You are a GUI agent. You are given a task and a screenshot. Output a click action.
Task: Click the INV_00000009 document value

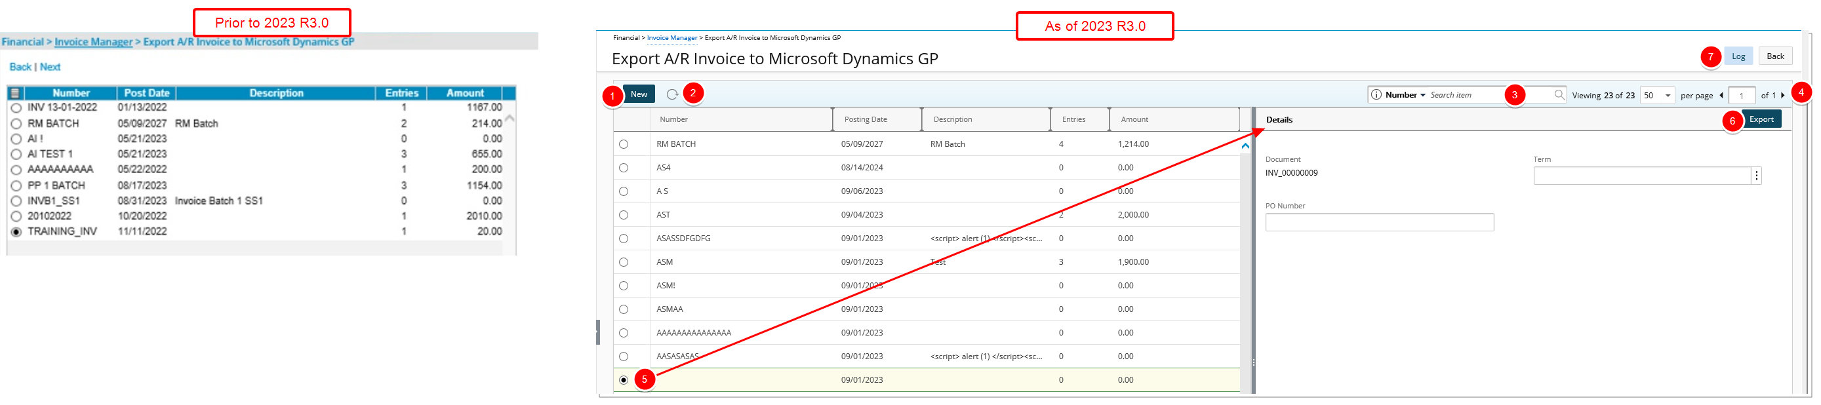coord(1291,173)
